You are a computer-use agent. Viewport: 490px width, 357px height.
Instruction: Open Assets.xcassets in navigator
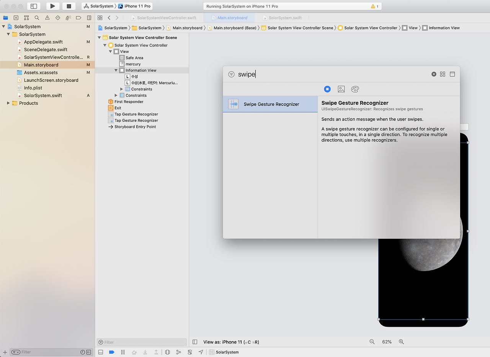click(41, 72)
